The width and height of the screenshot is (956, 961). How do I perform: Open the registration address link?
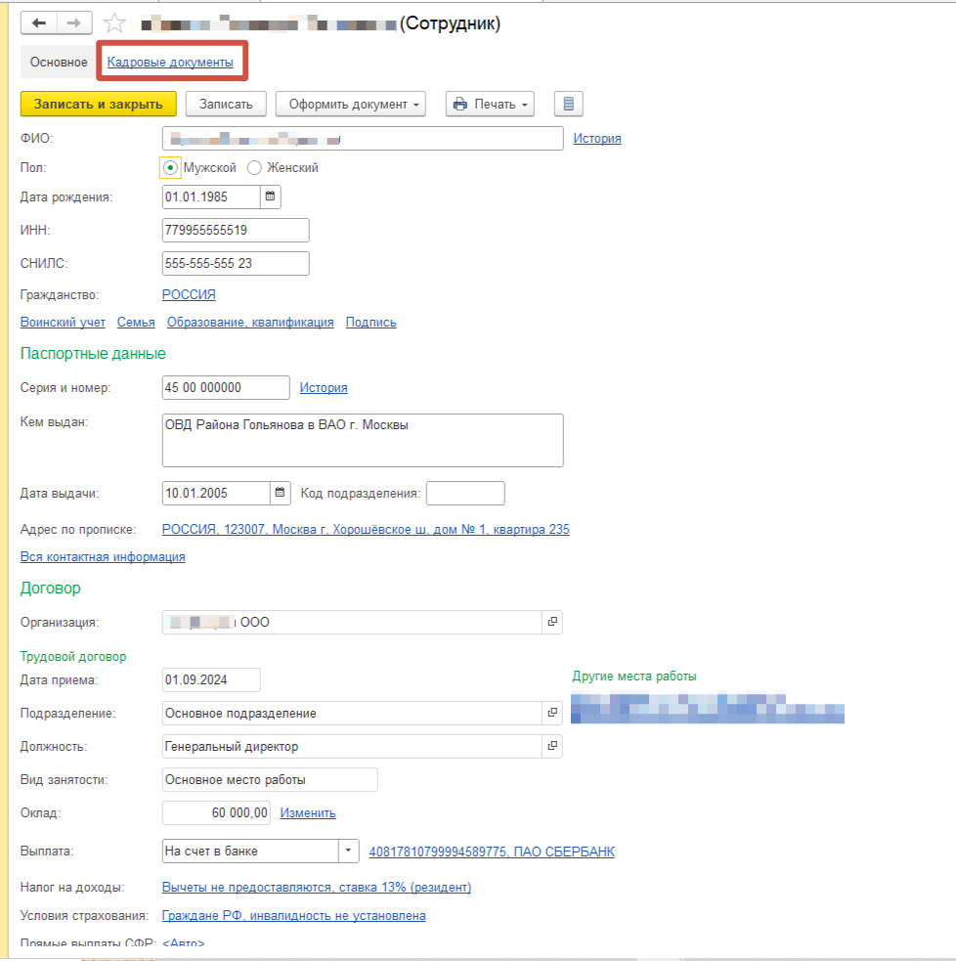(x=366, y=530)
